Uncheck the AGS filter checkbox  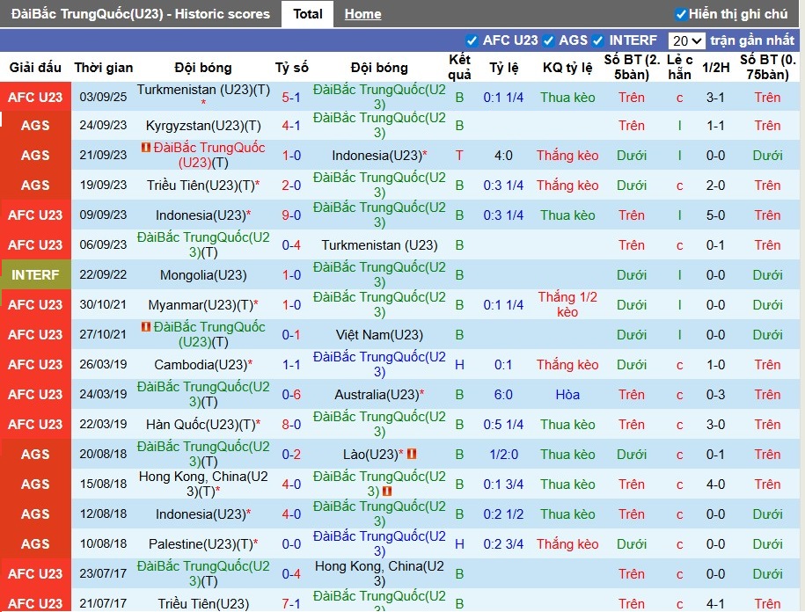click(548, 40)
